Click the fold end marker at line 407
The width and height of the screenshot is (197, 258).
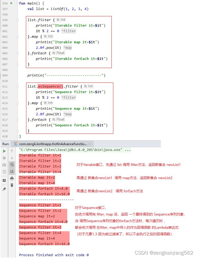pos(17,64)
